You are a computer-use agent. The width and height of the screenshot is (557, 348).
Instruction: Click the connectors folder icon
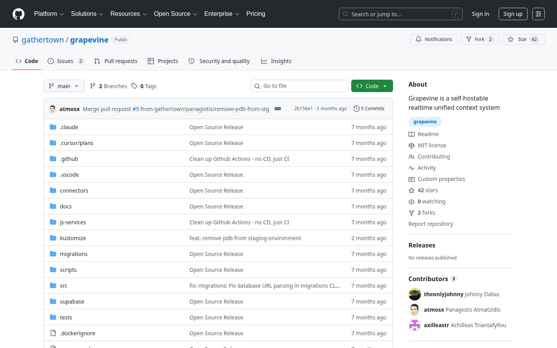(53, 190)
